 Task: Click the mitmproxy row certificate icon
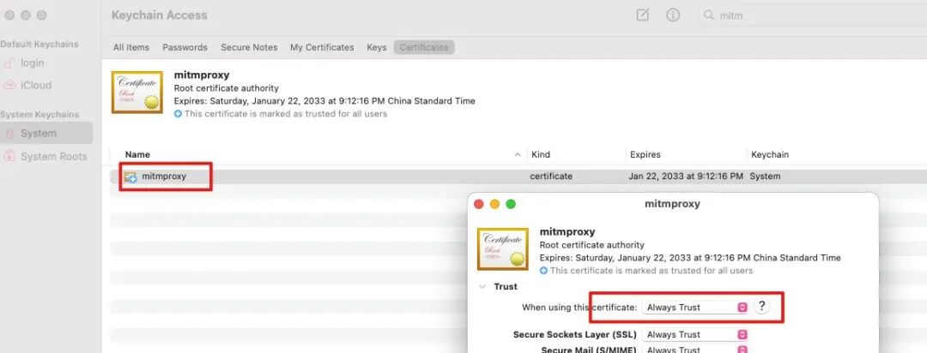130,176
